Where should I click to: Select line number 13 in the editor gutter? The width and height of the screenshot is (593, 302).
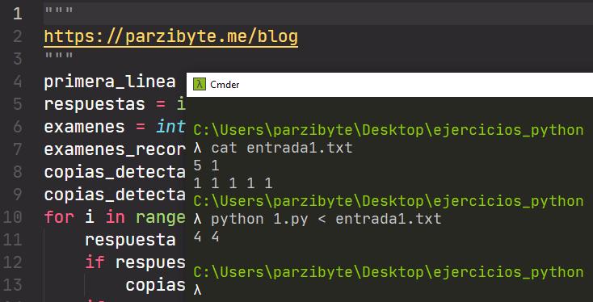(x=13, y=285)
